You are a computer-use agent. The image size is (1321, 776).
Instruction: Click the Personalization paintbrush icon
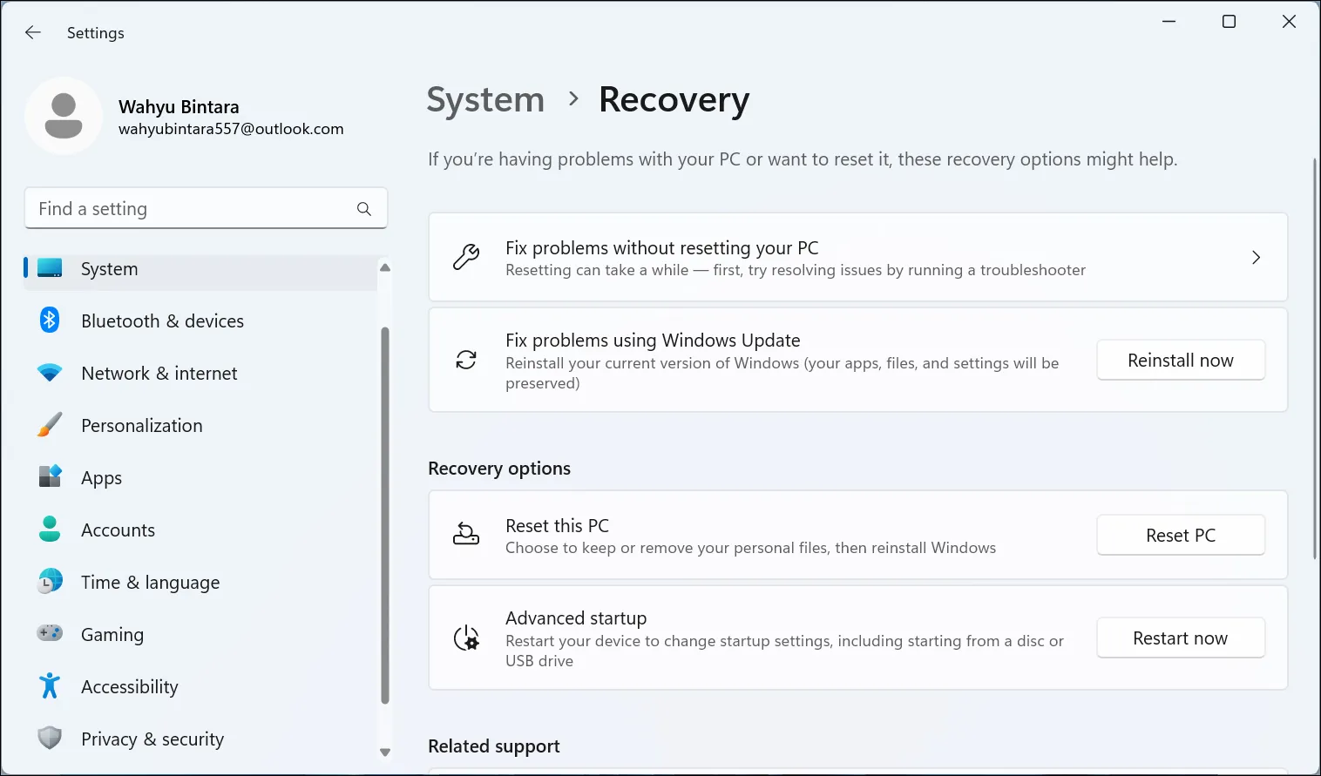click(50, 425)
